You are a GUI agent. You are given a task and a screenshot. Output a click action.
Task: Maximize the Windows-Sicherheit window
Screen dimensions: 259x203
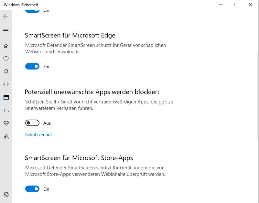pyautogui.click(x=236, y=5)
